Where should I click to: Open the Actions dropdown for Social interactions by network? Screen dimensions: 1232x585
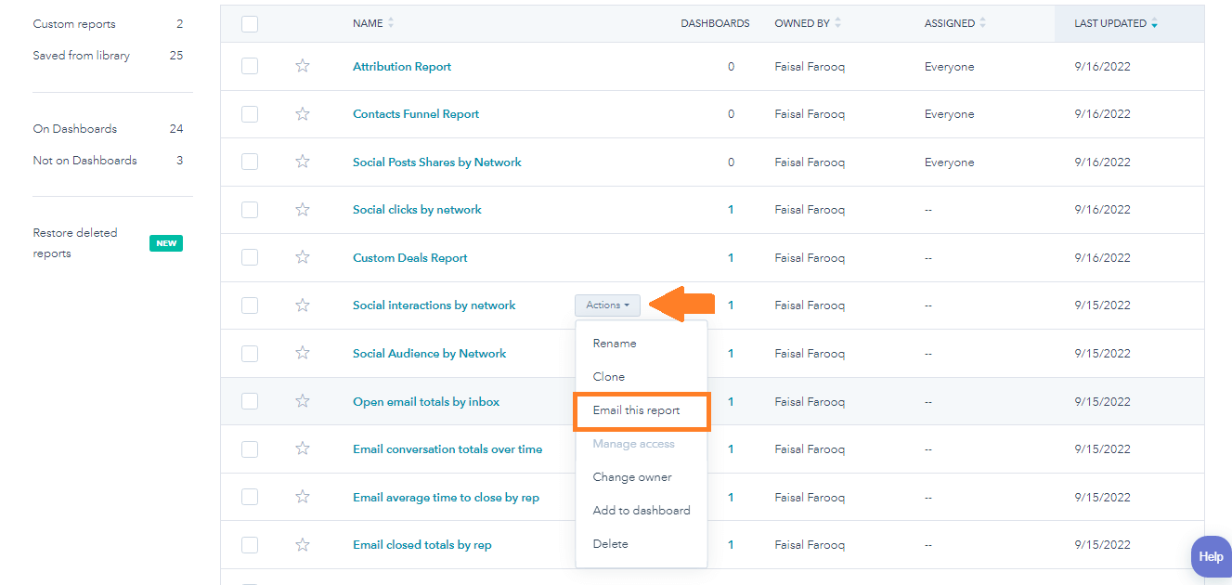pyautogui.click(x=607, y=305)
